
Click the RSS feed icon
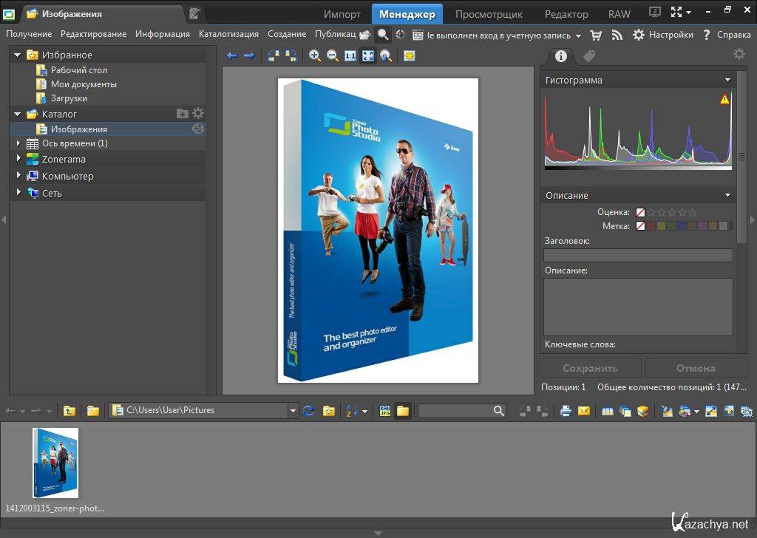(617, 35)
